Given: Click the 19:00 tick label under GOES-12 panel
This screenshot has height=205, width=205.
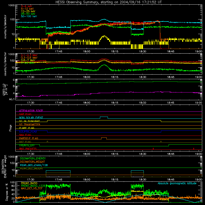Looking at the screenshot, I should 198,103.
